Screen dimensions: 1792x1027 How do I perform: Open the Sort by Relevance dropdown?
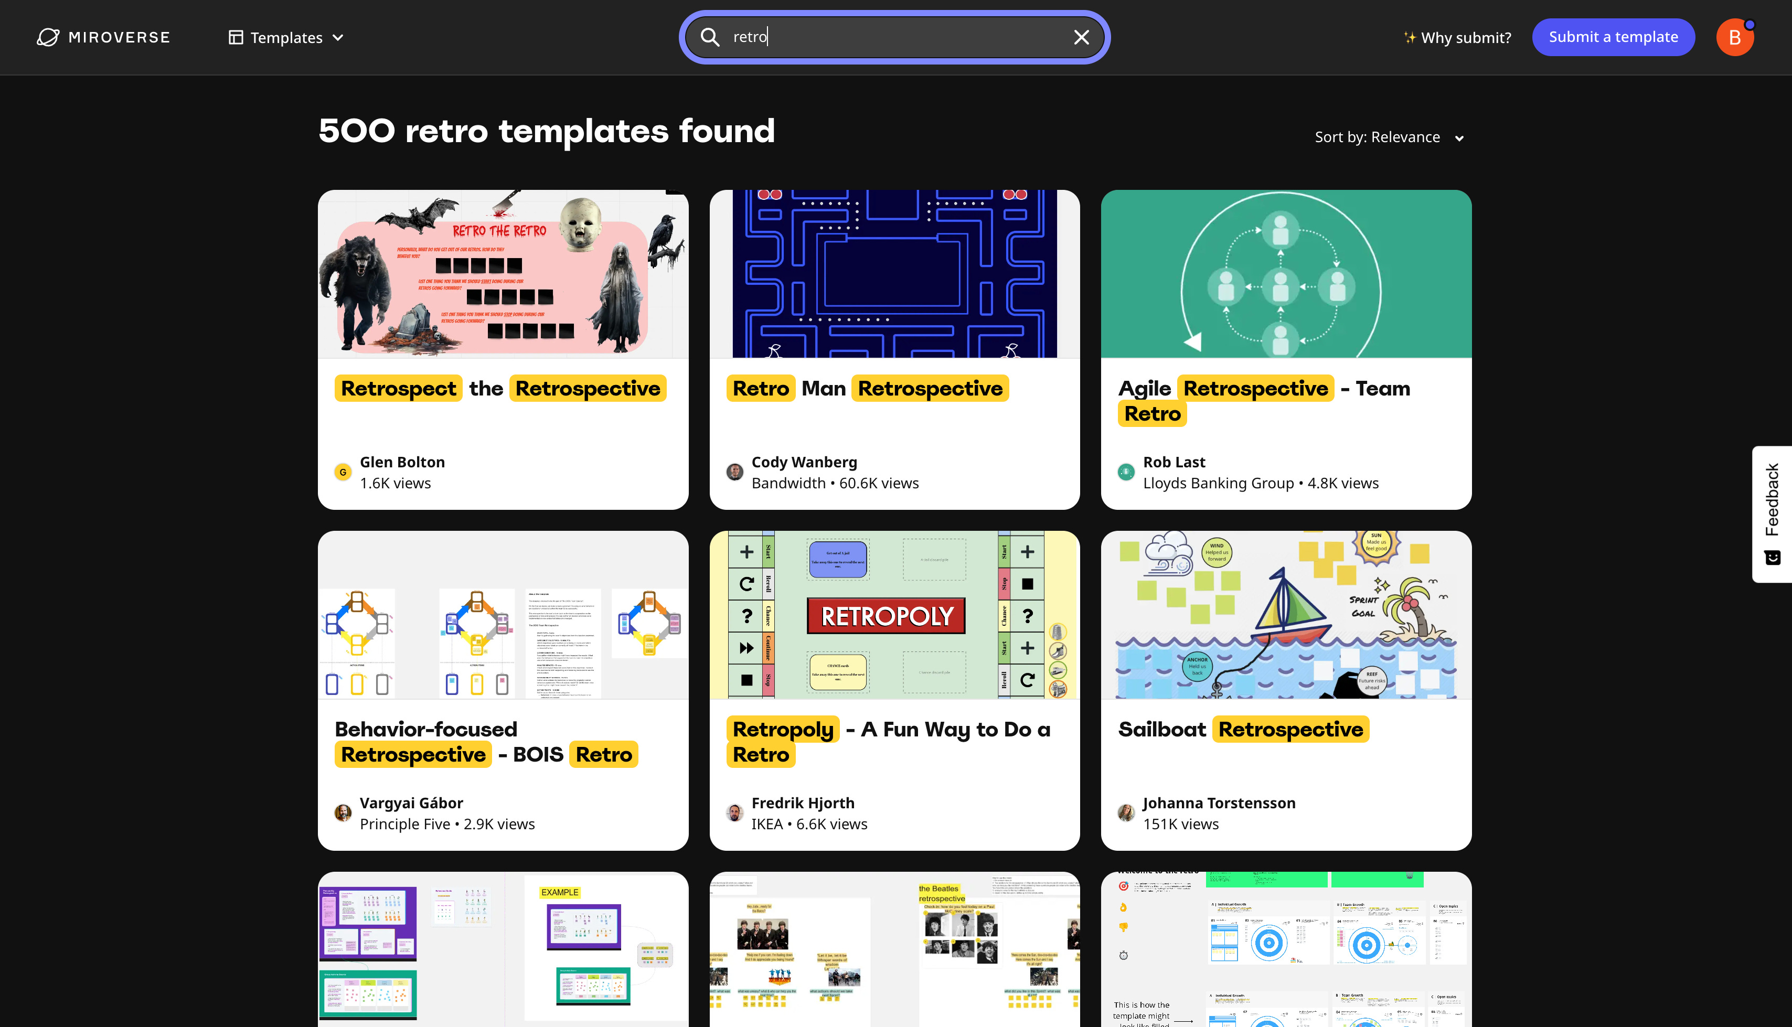coord(1389,137)
